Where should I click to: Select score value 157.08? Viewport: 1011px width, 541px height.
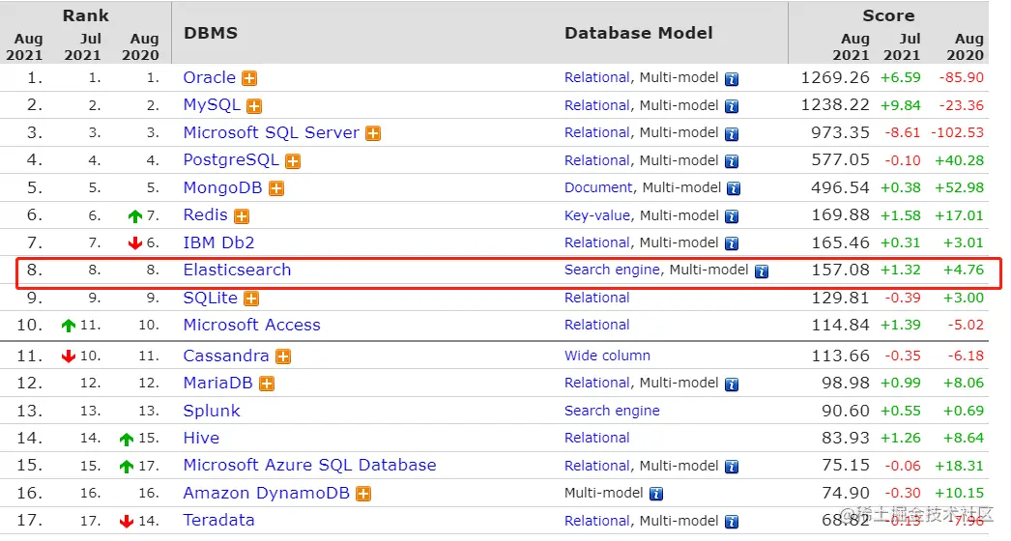click(840, 270)
